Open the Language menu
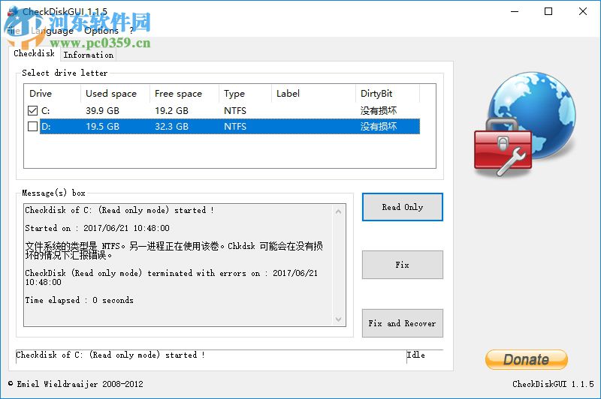 (x=52, y=30)
